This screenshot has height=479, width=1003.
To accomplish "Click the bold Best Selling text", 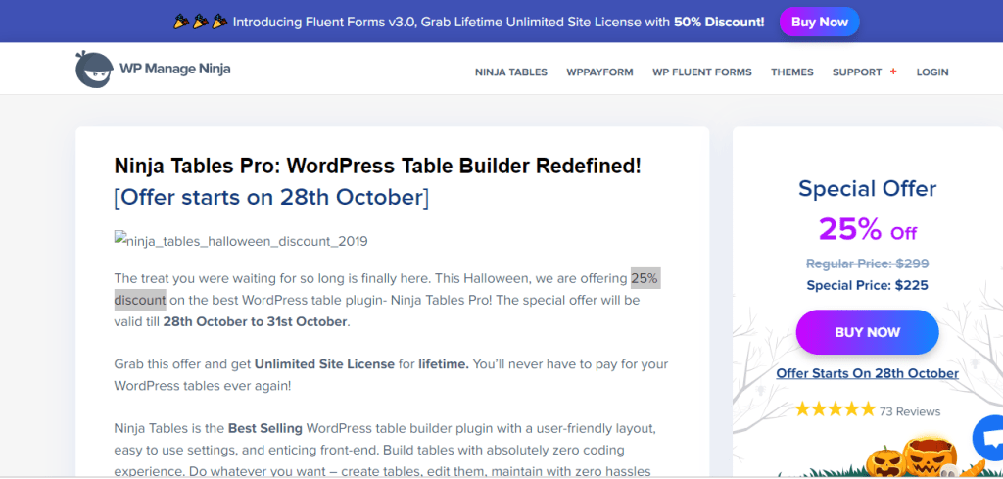I will [x=266, y=428].
